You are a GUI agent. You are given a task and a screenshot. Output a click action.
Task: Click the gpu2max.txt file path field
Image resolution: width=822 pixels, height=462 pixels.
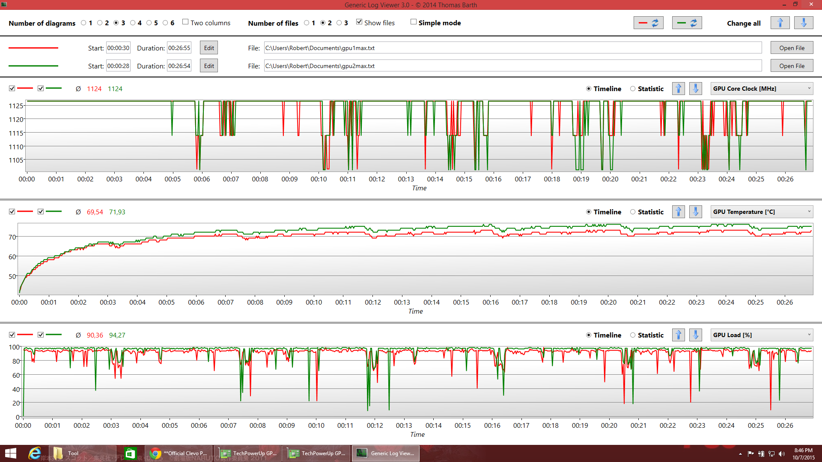(x=513, y=66)
